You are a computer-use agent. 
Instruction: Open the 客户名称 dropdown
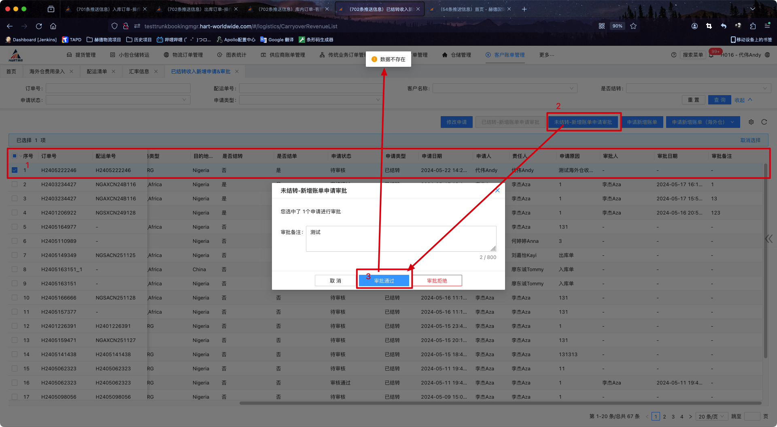(x=505, y=88)
